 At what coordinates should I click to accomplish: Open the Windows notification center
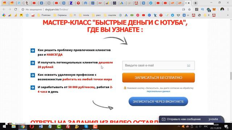[226, 127]
